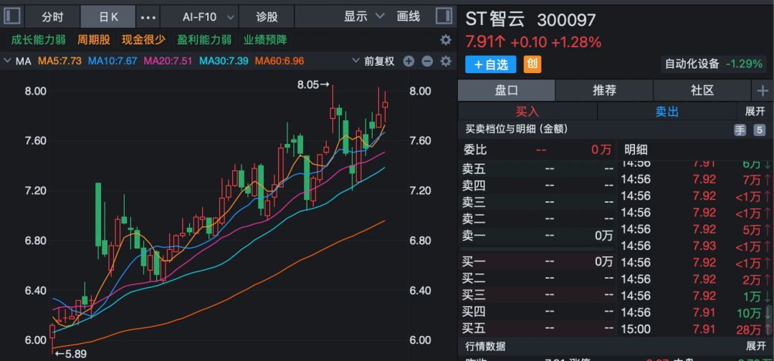Click the 自动化设备 sector link
Image resolution: width=774 pixels, height=361 pixels.
tap(691, 64)
